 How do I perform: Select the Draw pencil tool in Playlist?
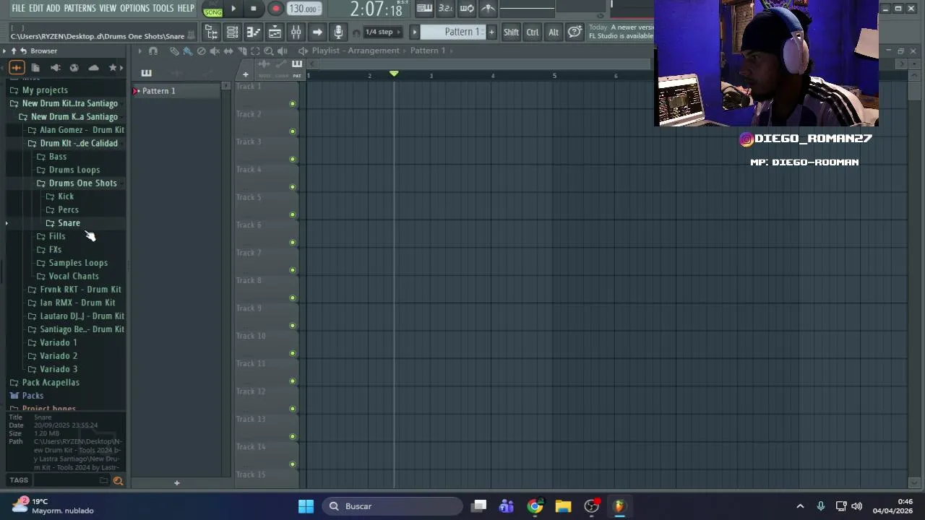[x=174, y=51]
